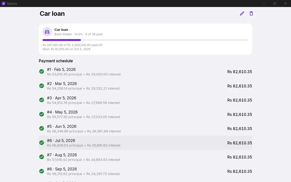Click 'Rs 57,616.42 principal + Rs 24,993.93 interest' text
Screen dimensions: 291x182
pos(84,160)
